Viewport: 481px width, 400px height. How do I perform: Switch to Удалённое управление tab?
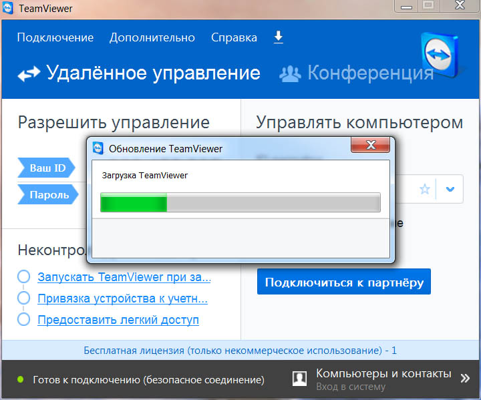(x=154, y=73)
